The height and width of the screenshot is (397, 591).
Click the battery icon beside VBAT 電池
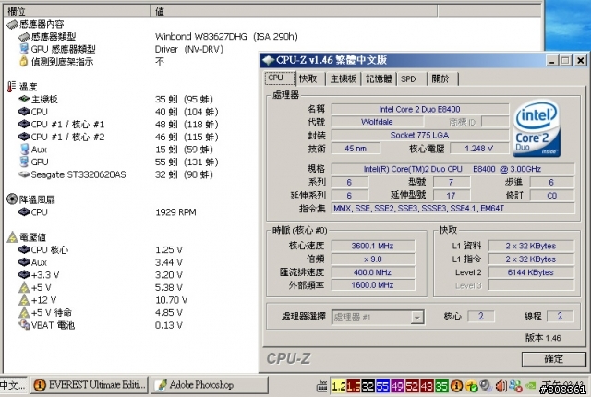pos(25,325)
